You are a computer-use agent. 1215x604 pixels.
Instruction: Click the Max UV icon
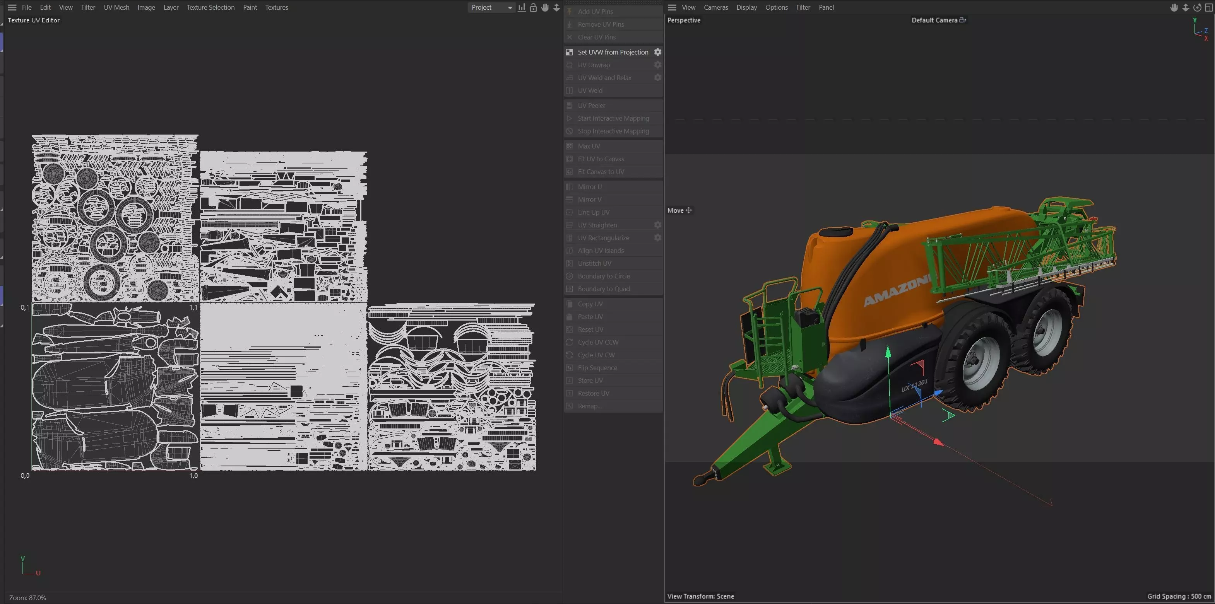569,146
